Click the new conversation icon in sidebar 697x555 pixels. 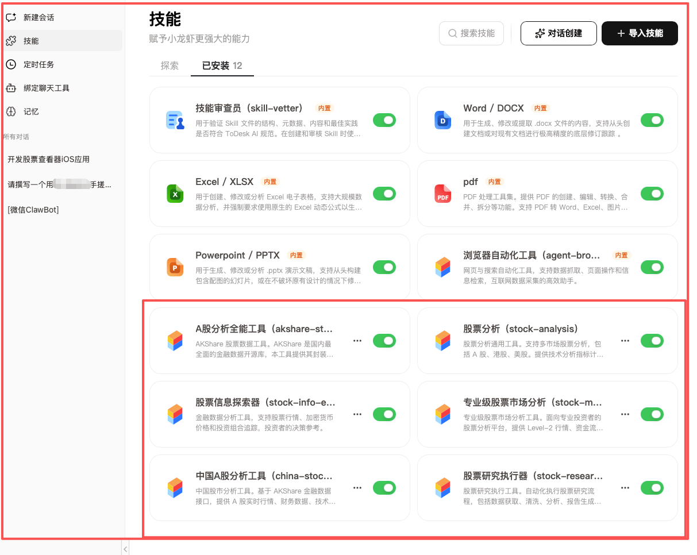[11, 18]
